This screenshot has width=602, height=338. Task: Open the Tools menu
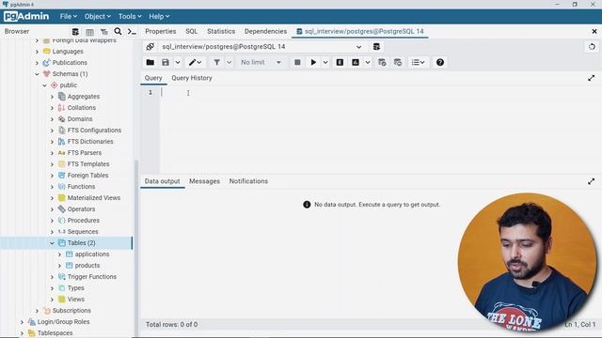(130, 17)
